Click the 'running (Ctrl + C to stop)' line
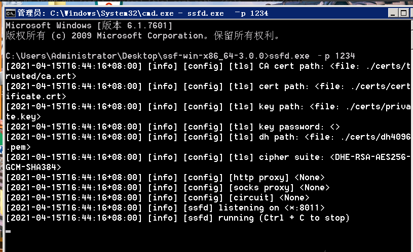This screenshot has height=252, width=413. pyautogui.click(x=284, y=218)
